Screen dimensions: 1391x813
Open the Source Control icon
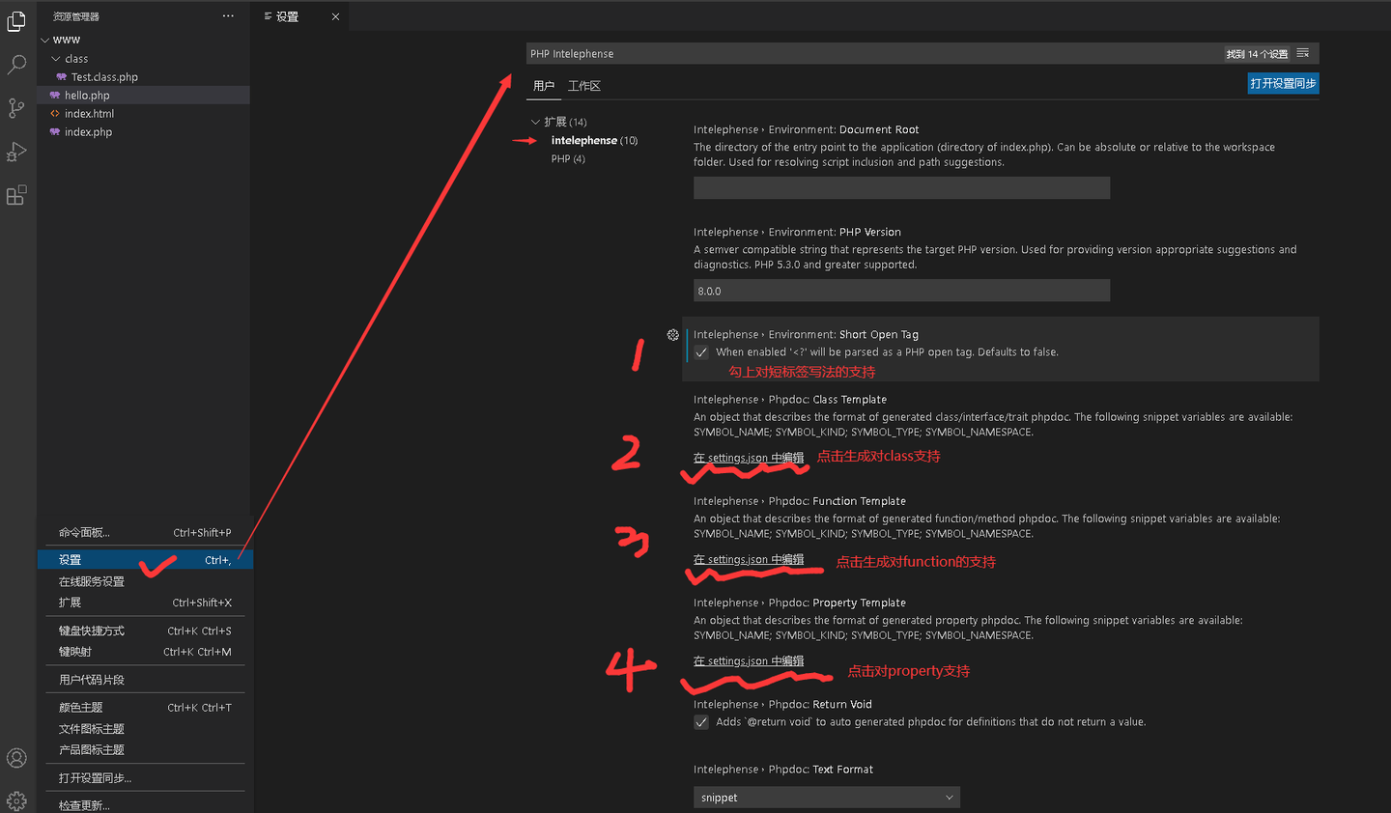(x=16, y=108)
